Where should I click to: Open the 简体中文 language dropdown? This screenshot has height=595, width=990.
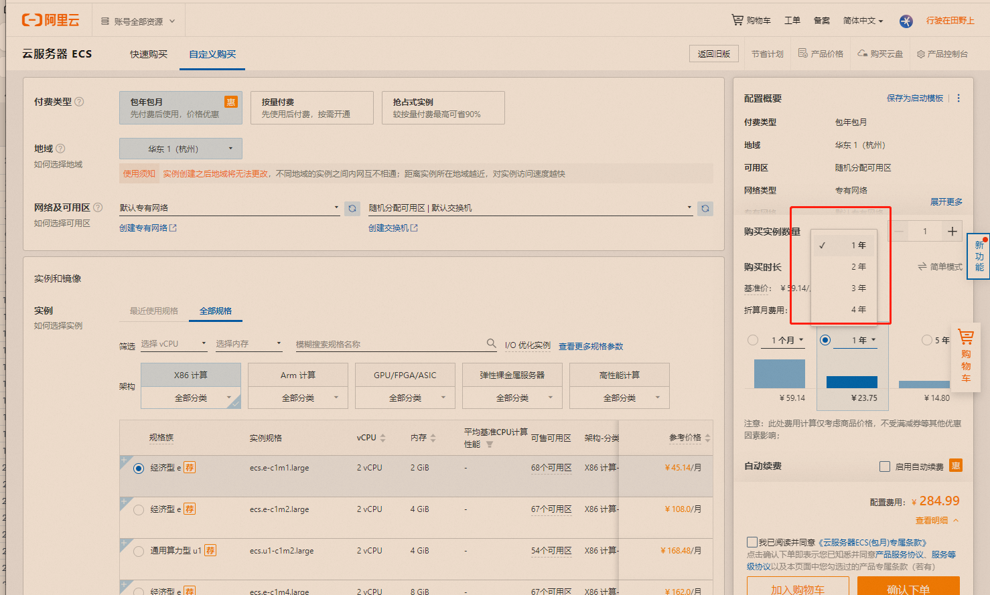tap(863, 21)
